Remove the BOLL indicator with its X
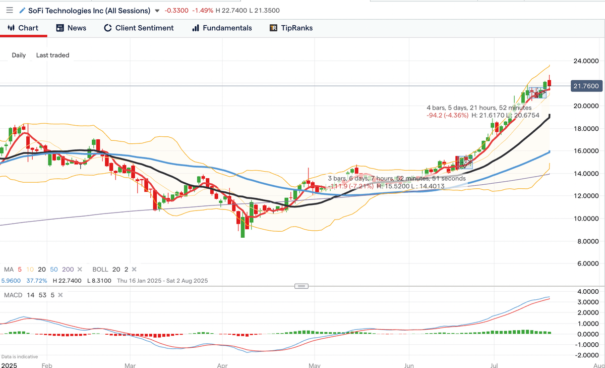Screen dimensions: 605x368 pos(134,270)
